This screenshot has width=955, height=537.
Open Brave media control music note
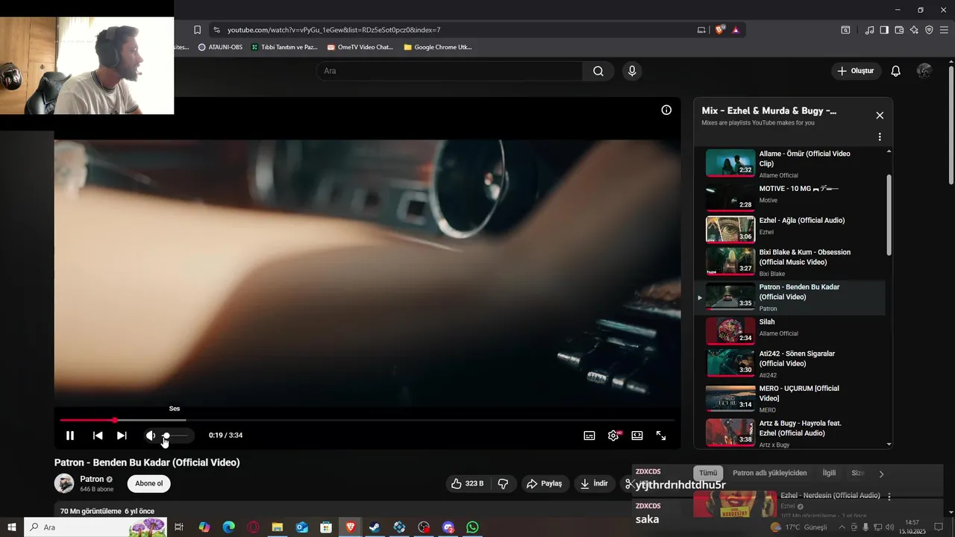point(869,30)
